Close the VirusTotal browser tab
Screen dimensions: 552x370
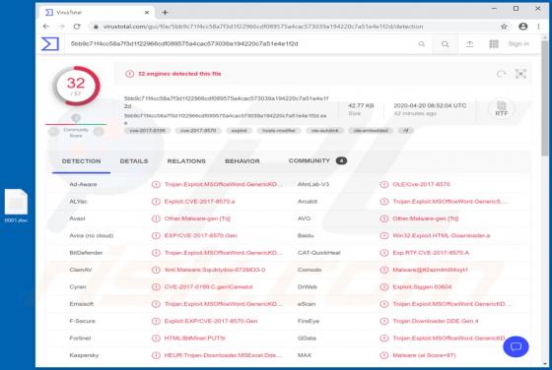click(147, 12)
